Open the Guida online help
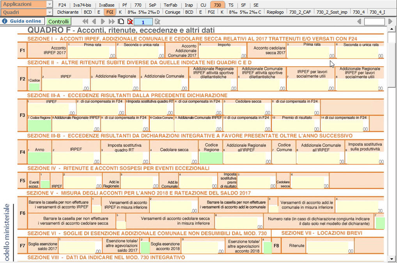This screenshot has height=263, width=397. (x=22, y=21)
